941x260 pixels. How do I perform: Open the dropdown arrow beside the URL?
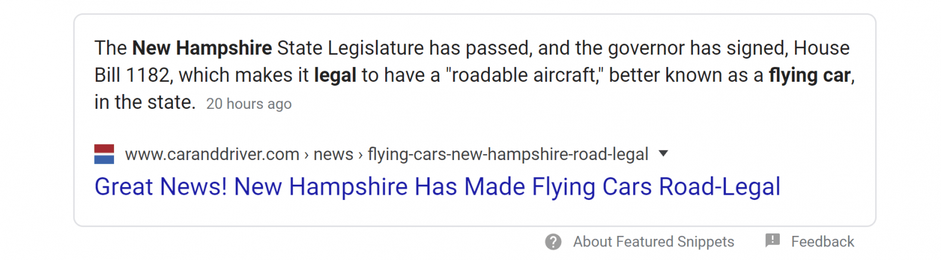[663, 154]
